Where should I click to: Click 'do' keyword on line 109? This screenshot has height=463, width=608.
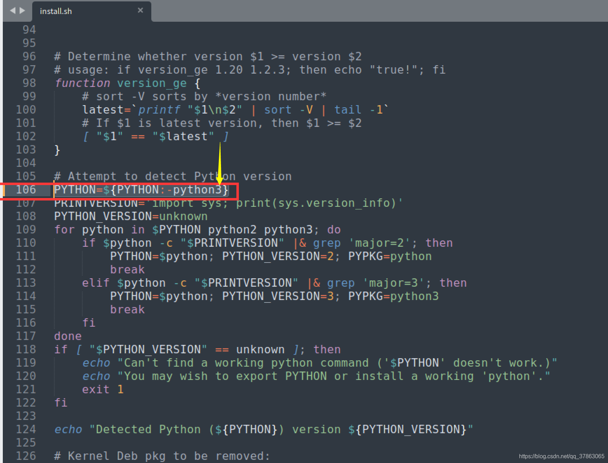coord(334,230)
